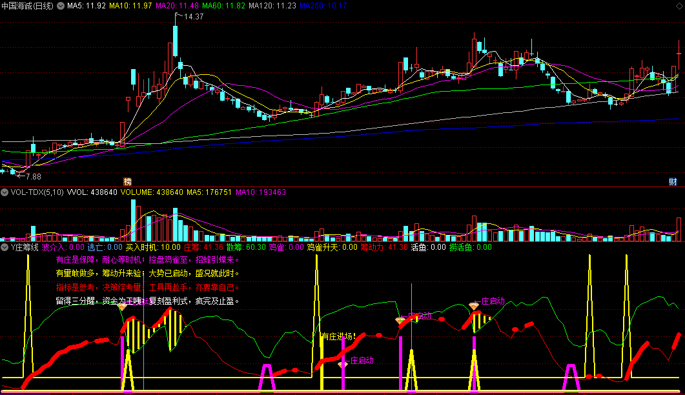Click the volume MA5: 176751 label
This screenshot has height=395, width=685.
[x=209, y=192]
